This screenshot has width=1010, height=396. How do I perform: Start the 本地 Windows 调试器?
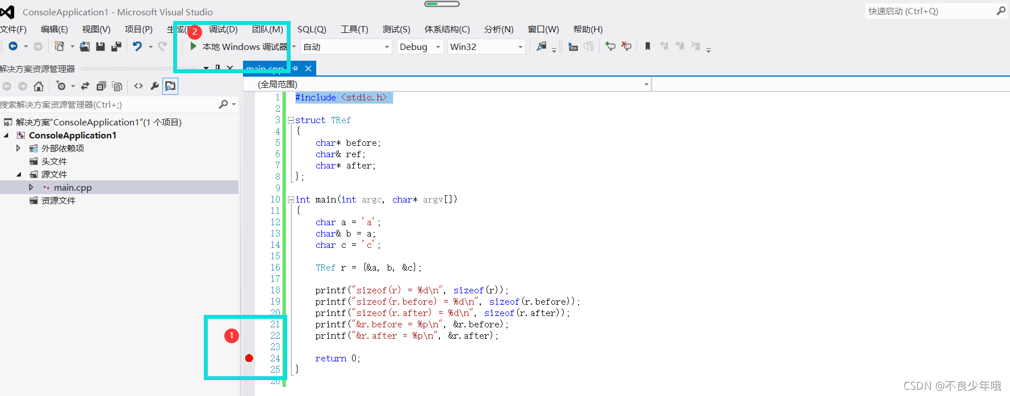238,47
